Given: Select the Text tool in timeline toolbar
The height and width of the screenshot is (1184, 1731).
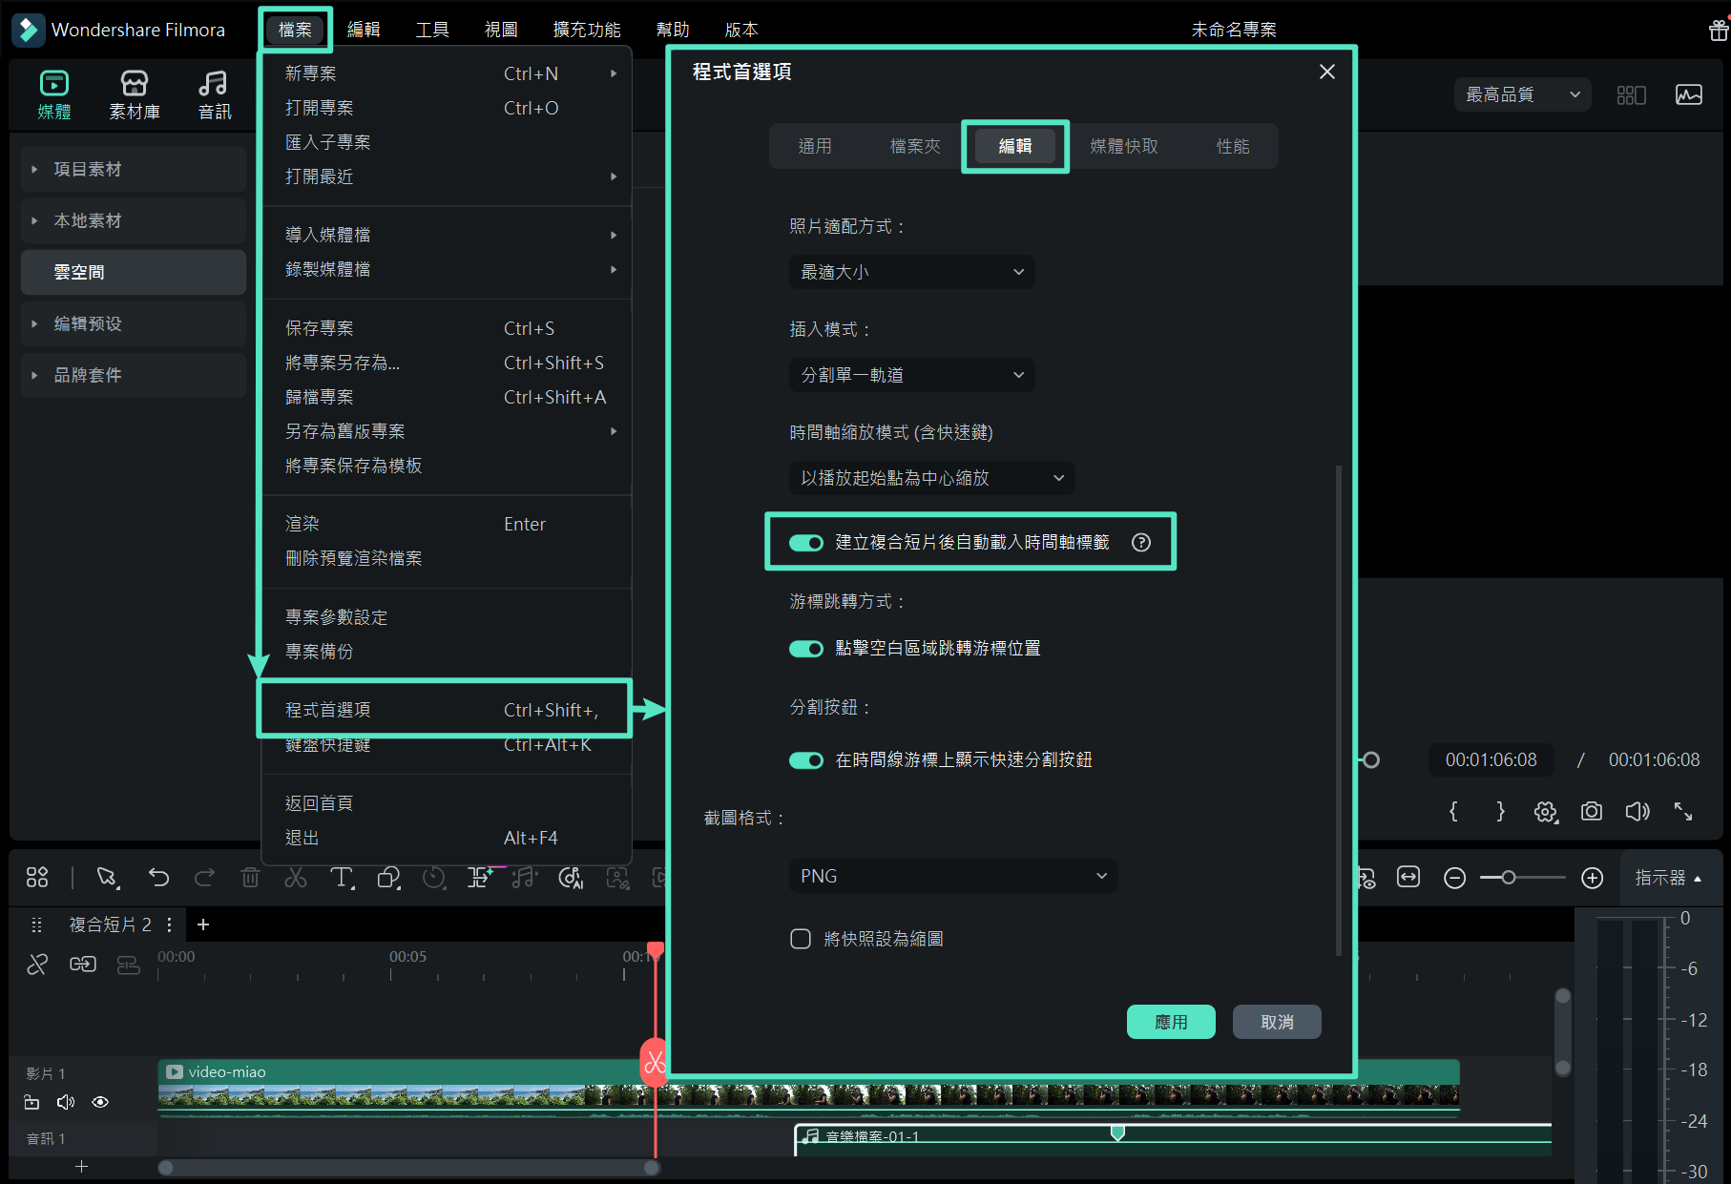Looking at the screenshot, I should tap(342, 877).
